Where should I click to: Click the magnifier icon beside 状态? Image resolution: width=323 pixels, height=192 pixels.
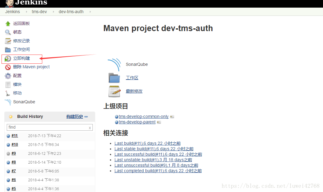pos(8,32)
